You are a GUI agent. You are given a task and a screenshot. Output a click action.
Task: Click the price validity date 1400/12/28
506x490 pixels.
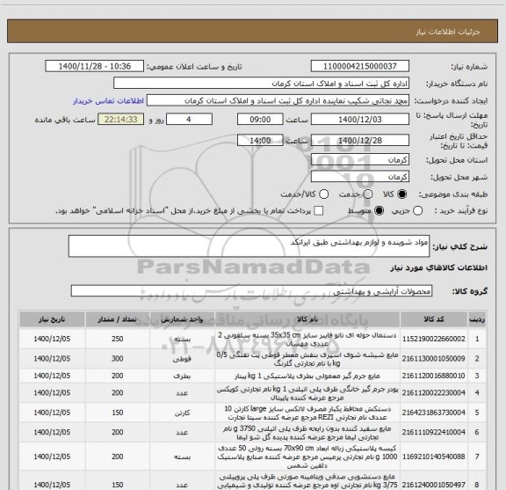tap(360, 140)
